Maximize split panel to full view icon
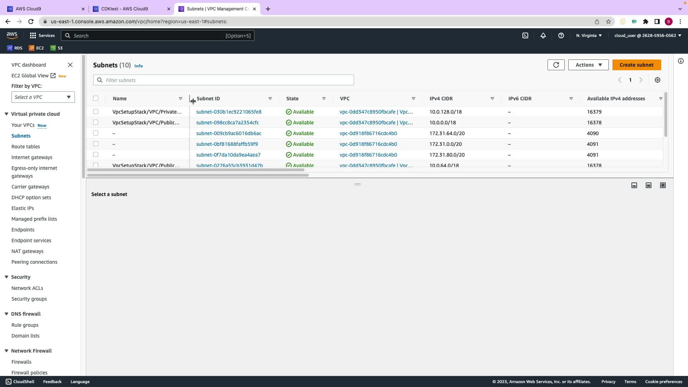 [x=663, y=185]
